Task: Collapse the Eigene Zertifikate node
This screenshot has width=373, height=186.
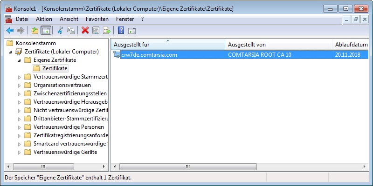Action: click(x=19, y=60)
